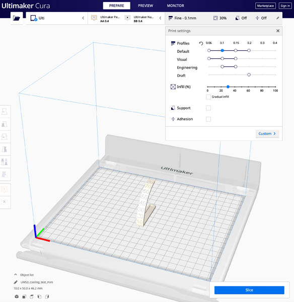Select Default profile at 0.1 layer height

(223, 50)
